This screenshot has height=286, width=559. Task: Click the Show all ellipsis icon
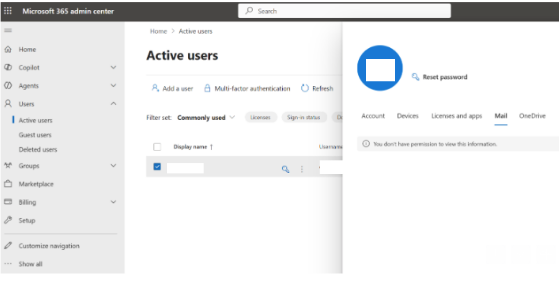click(8, 264)
